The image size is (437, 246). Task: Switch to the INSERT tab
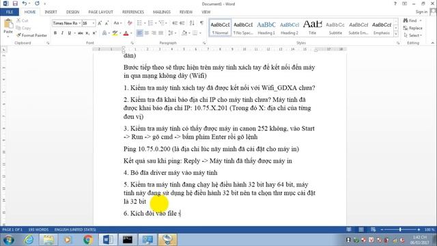pyautogui.click(x=51, y=12)
